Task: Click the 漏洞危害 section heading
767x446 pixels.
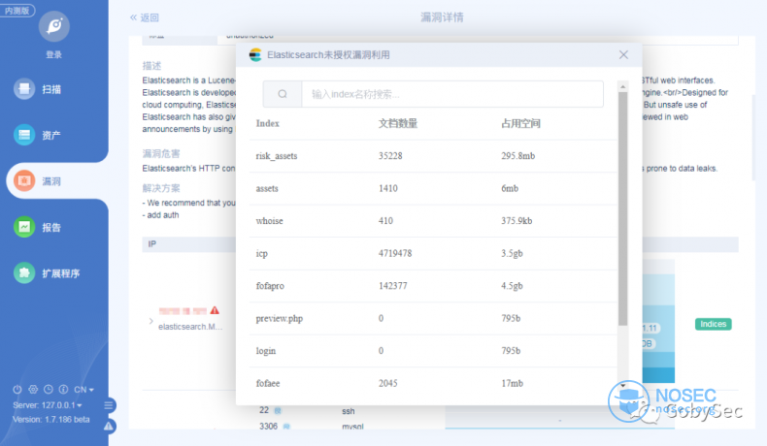Action: click(161, 153)
